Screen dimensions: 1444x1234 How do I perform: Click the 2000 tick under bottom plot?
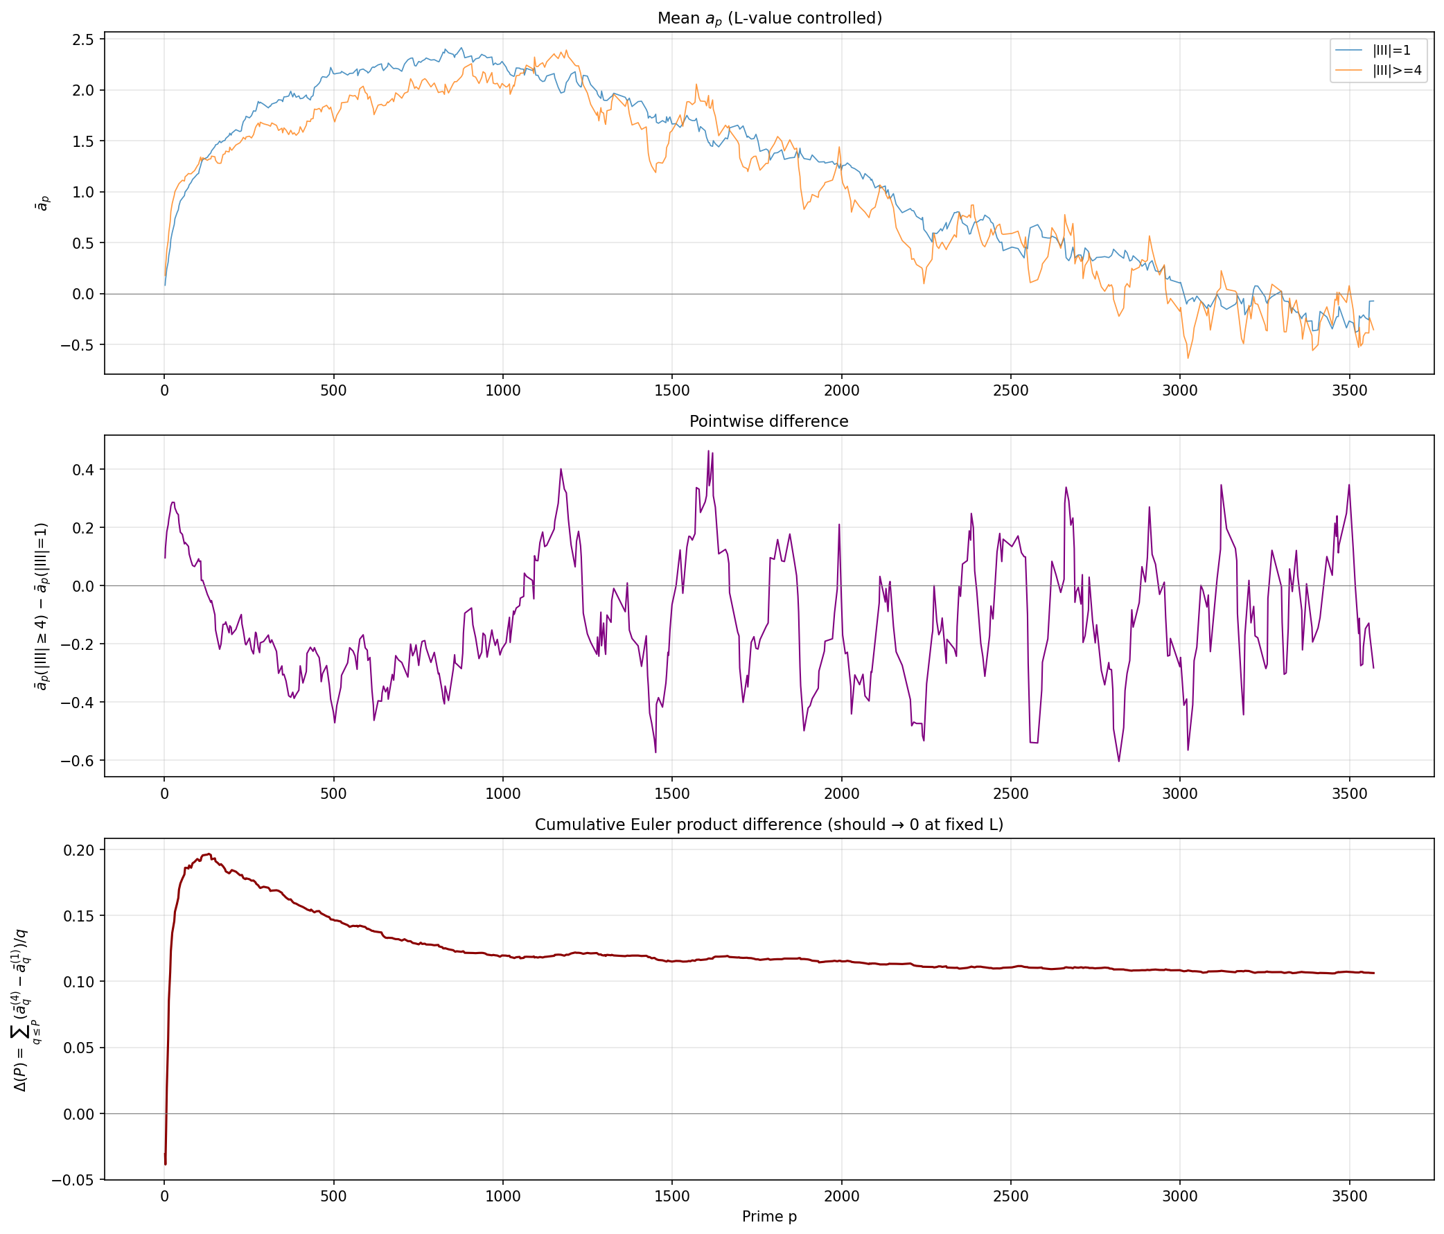click(x=841, y=1197)
